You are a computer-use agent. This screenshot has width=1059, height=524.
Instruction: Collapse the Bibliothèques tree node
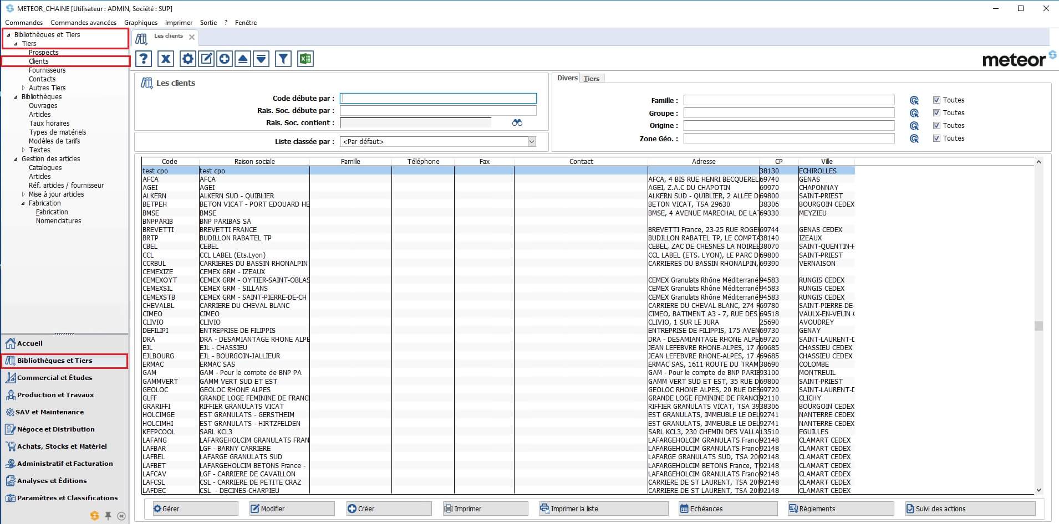pyautogui.click(x=16, y=97)
